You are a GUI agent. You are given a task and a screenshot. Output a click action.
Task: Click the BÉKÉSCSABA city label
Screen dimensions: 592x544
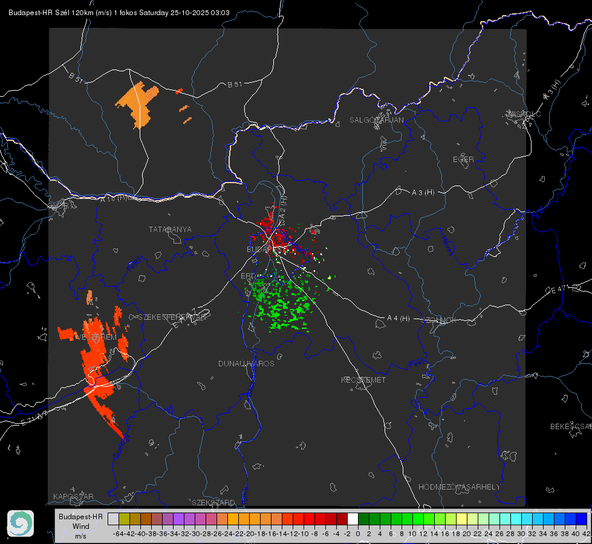point(571,426)
